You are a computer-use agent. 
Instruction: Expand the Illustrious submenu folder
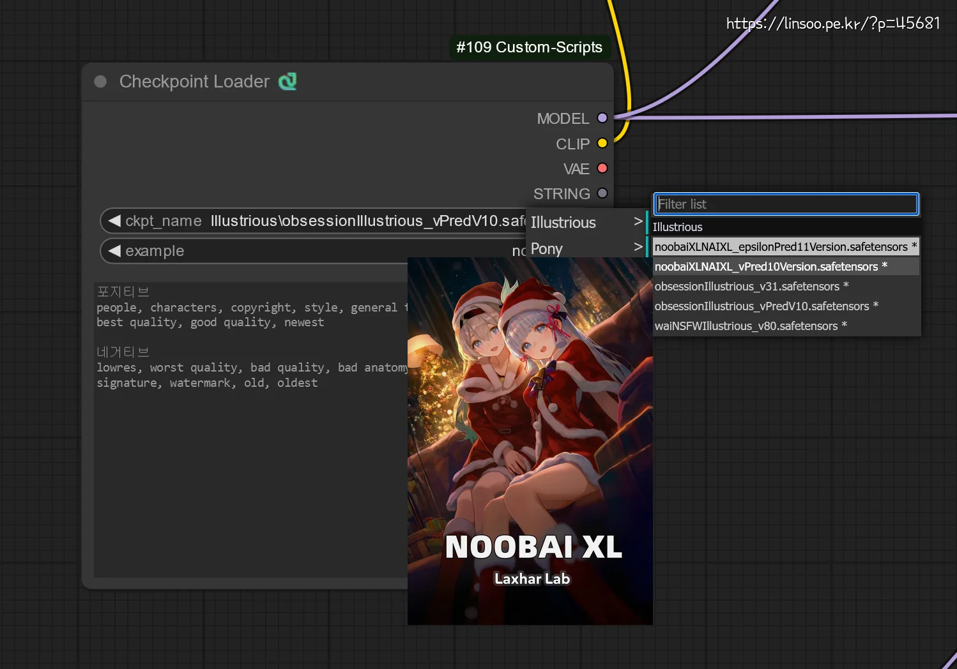click(x=586, y=222)
